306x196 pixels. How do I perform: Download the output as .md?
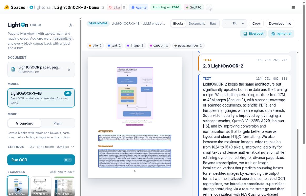coord(280,24)
